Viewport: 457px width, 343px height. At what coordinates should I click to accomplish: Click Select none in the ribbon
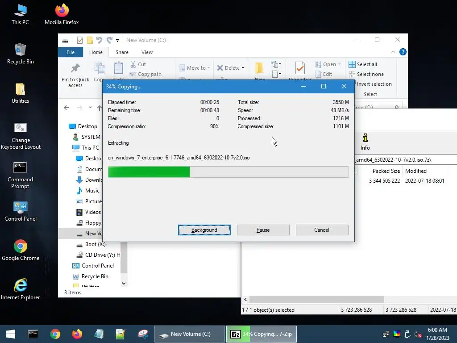click(x=366, y=74)
